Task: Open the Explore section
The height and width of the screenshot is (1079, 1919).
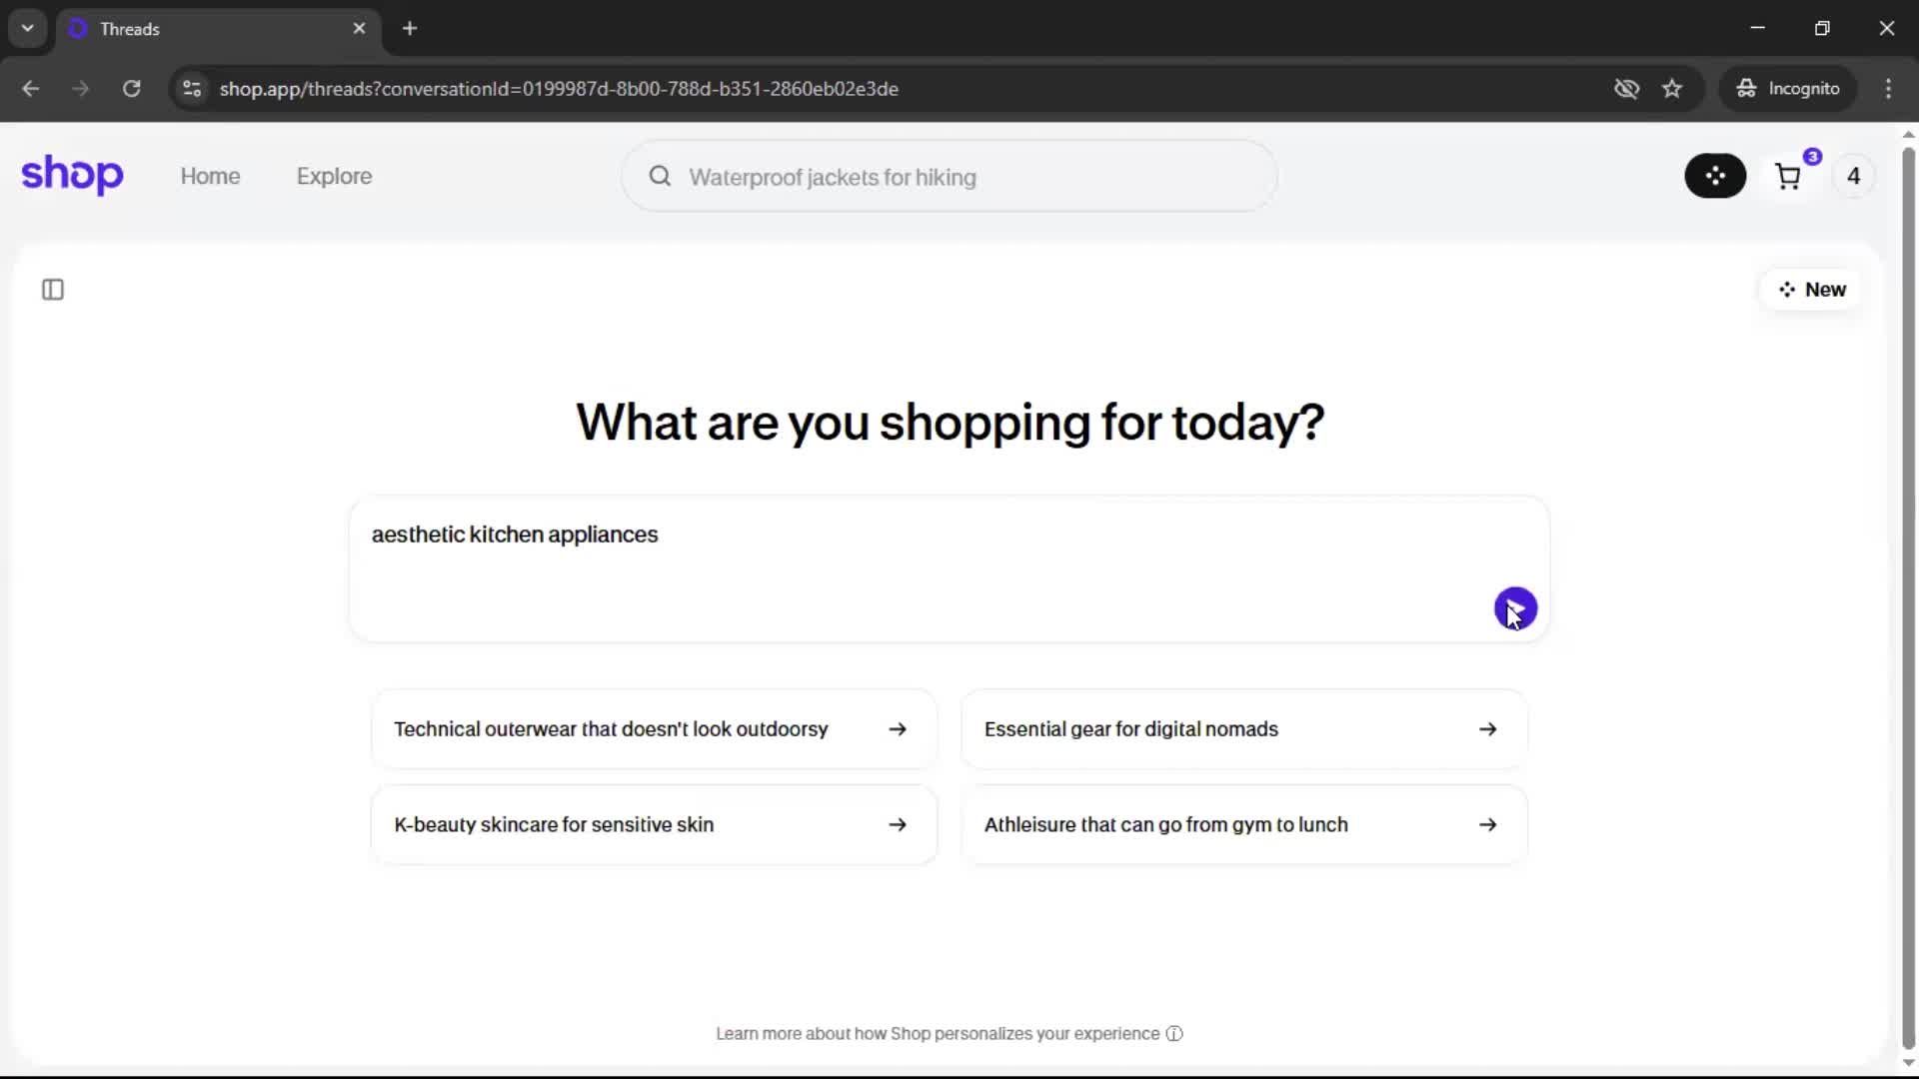Action: coord(334,177)
